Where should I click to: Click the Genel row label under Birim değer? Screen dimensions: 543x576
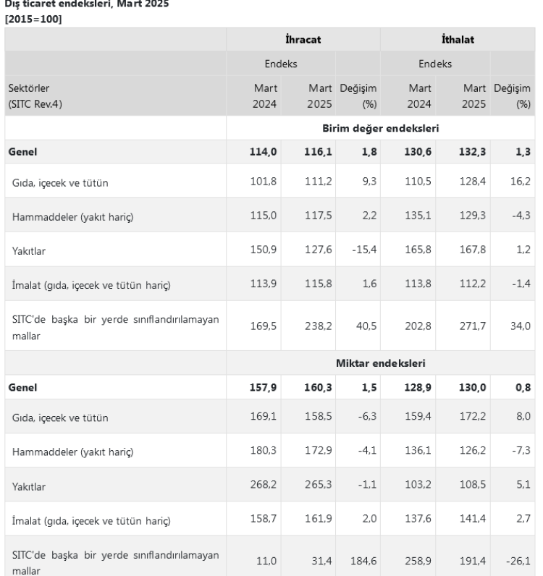pos(22,152)
